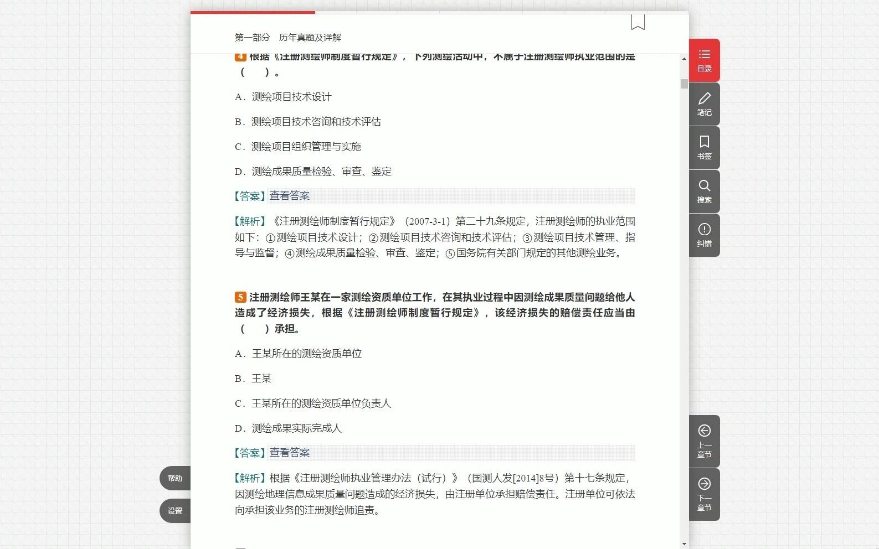Open the 纠错 error report tool

click(x=704, y=235)
